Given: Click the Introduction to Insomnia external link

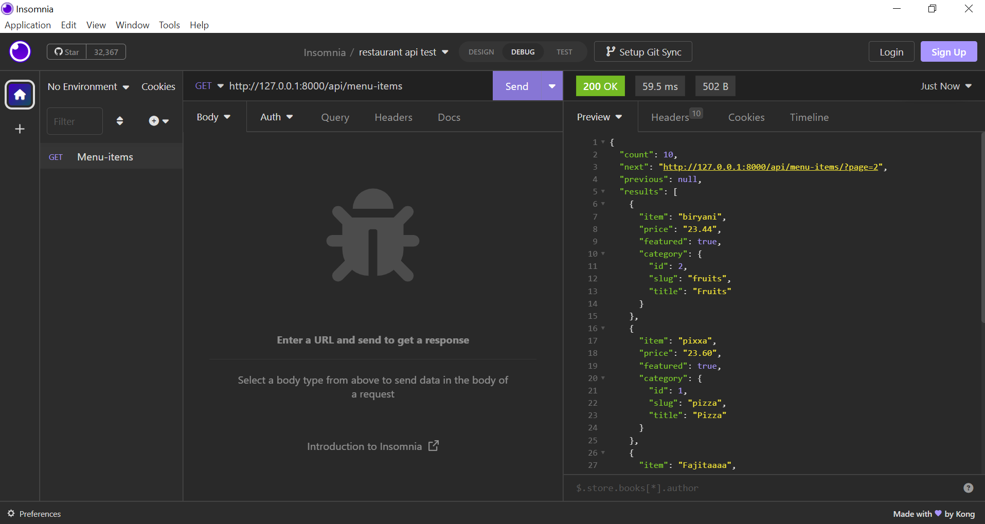Looking at the screenshot, I should tap(373, 446).
